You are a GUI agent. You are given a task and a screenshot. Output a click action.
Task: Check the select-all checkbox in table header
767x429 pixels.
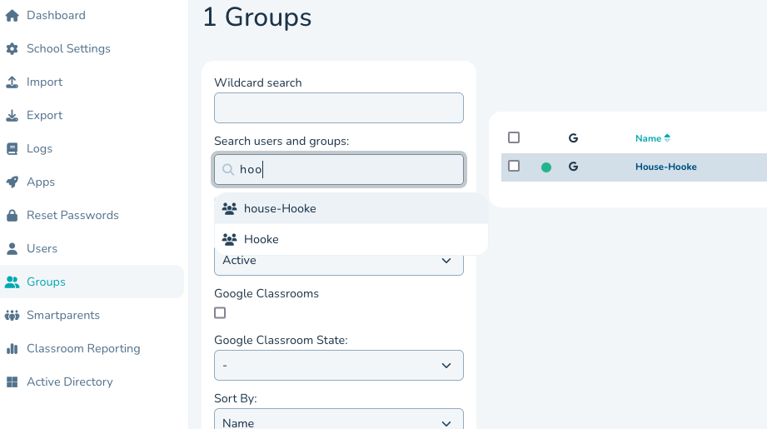point(514,137)
